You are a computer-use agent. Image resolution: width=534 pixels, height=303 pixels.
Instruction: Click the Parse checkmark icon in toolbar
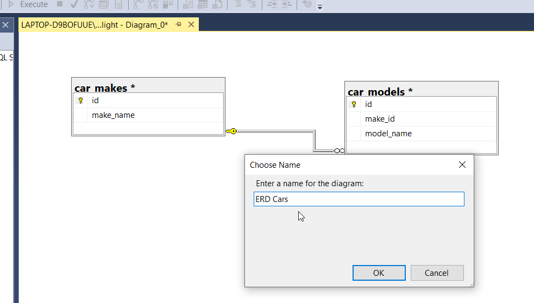tap(74, 4)
